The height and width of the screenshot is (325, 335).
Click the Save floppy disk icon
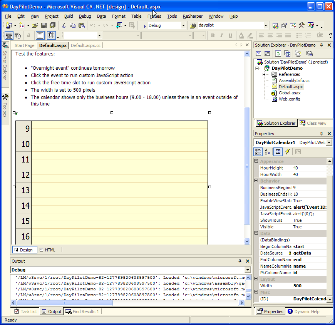click(44, 25)
